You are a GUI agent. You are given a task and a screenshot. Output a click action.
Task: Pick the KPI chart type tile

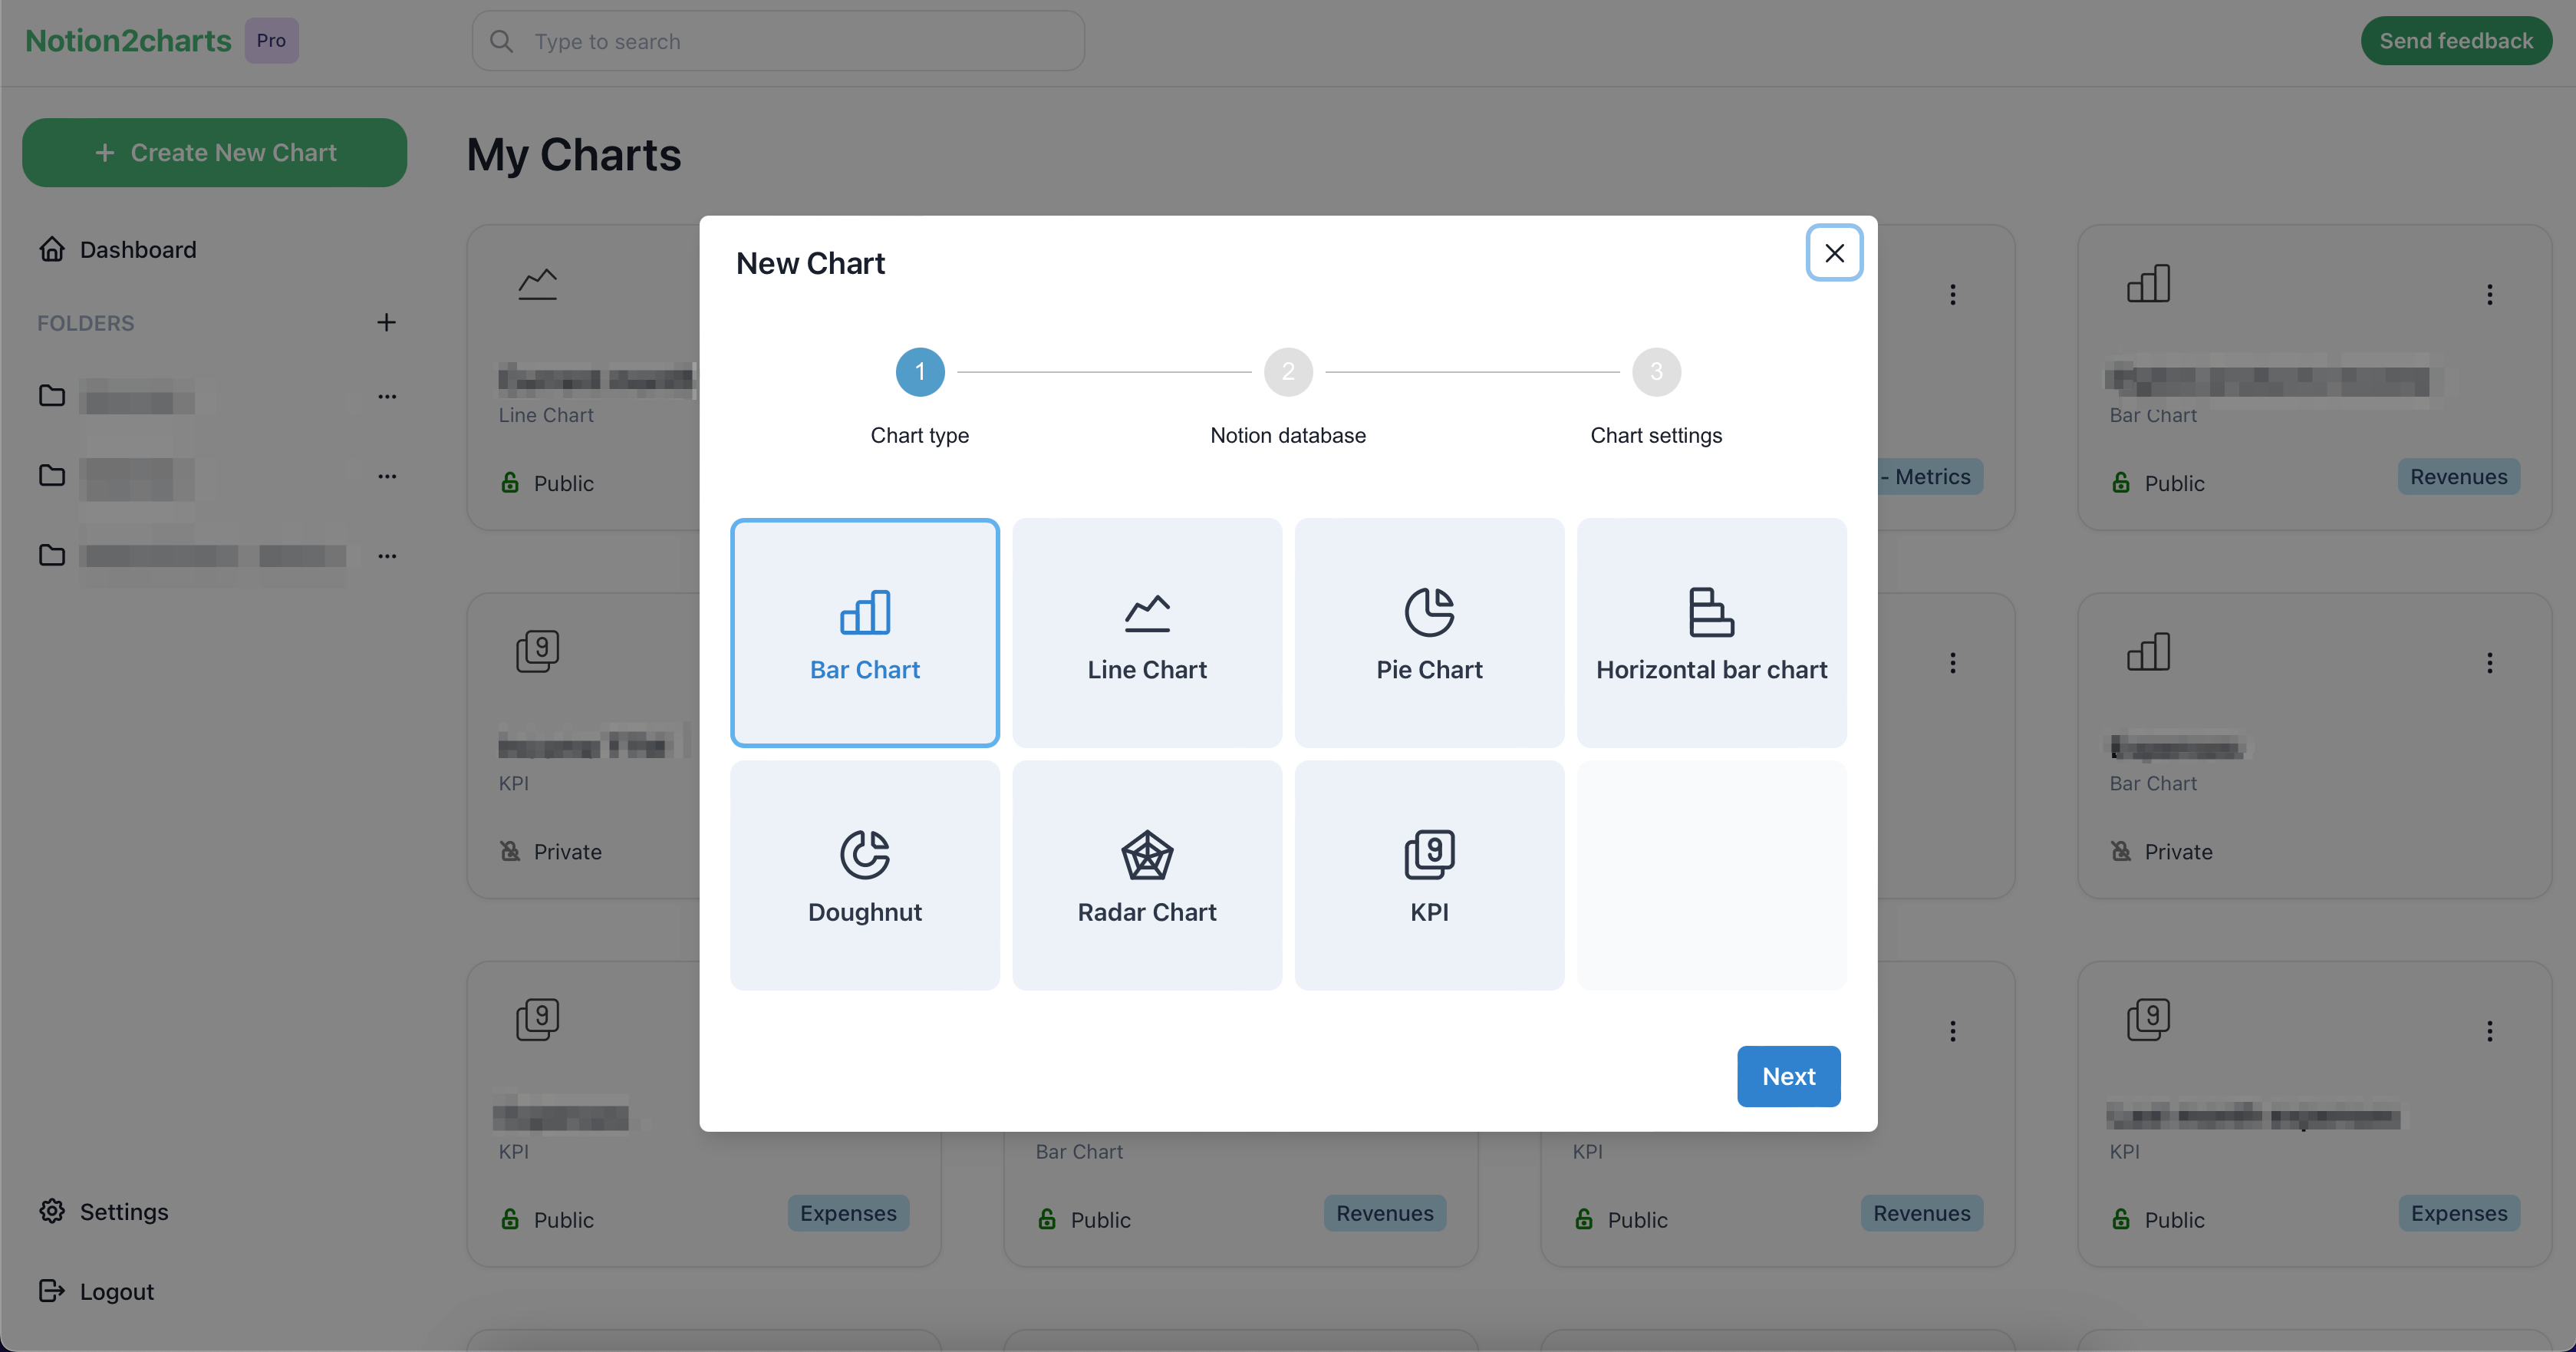tap(1429, 875)
